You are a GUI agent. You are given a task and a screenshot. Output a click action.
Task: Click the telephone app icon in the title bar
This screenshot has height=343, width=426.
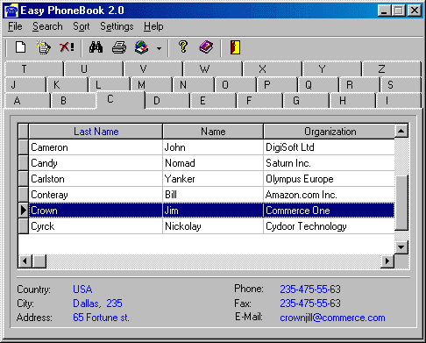point(11,11)
